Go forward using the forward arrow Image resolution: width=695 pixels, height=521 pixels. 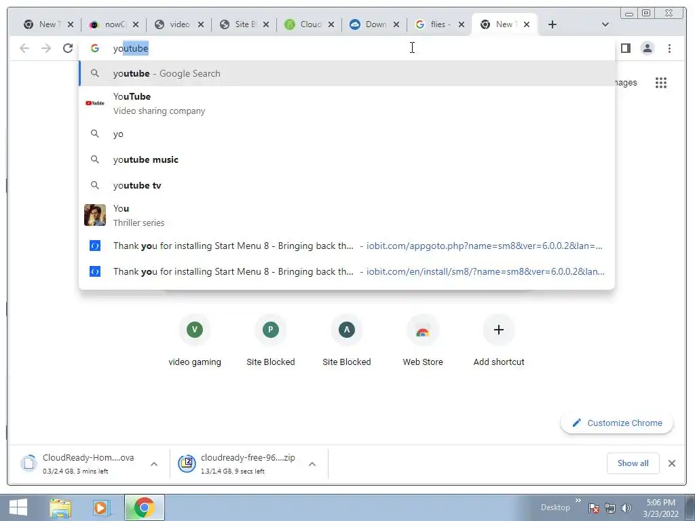46,48
